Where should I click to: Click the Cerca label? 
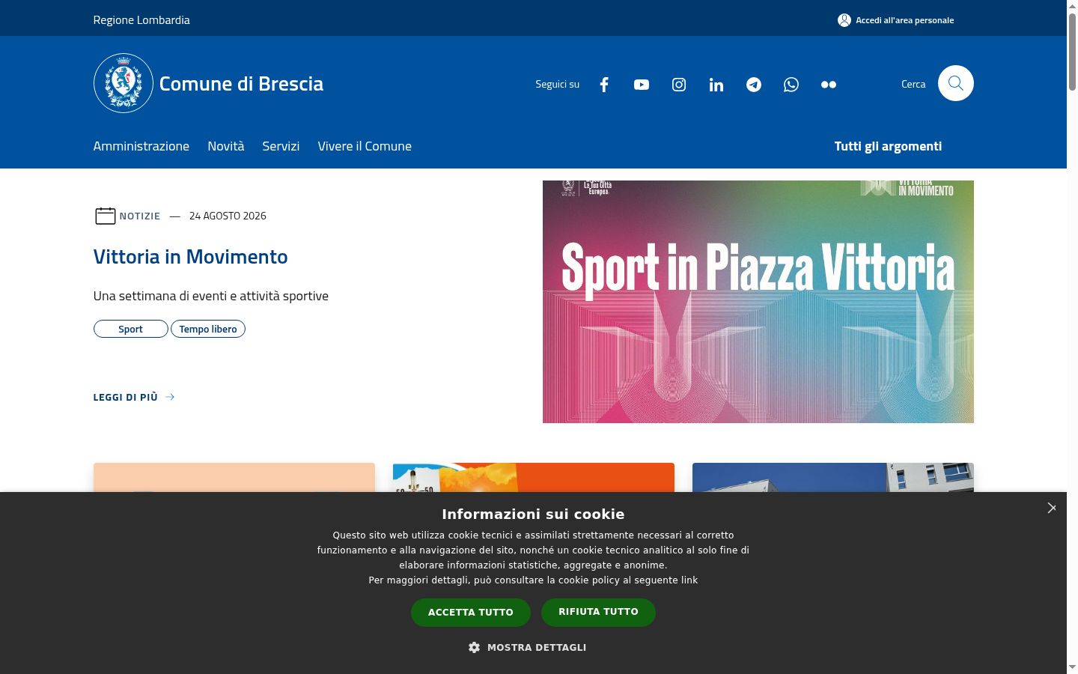(x=913, y=84)
